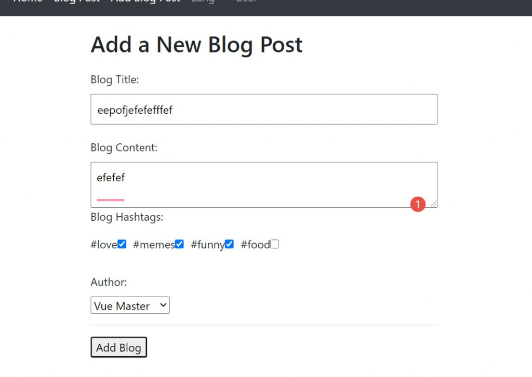This screenshot has height=377, width=532.
Task: Uncheck the #memes hashtag checkbox
Action: (179, 244)
